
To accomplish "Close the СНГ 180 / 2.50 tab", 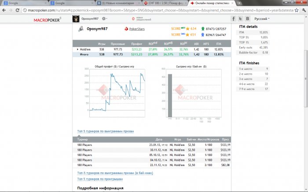I will (x=186, y=3).
